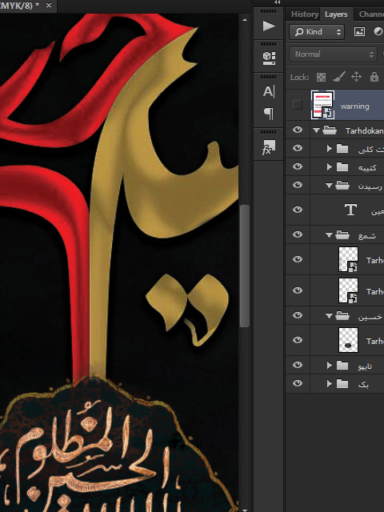
Task: Open the 3D panel cube icon
Action: tap(269, 58)
